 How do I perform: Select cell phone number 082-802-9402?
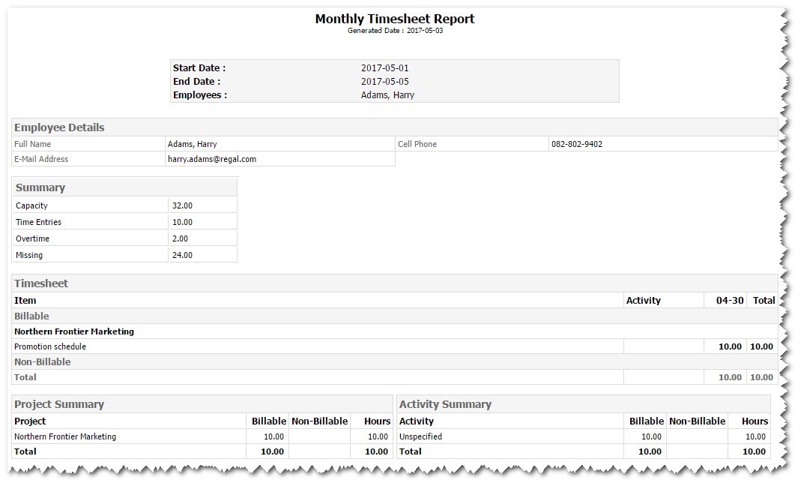click(x=577, y=144)
